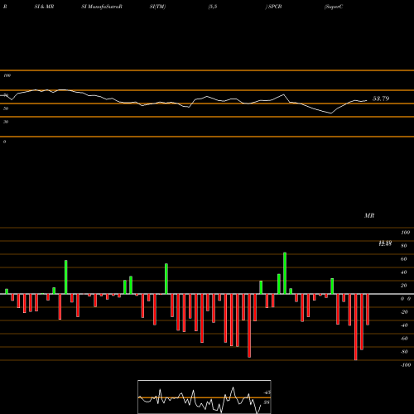Image resolution: width=414 pixels, height=414 pixels.
Task: Click the '(5,5' parameter text
Action: pyautogui.click(x=213, y=7)
